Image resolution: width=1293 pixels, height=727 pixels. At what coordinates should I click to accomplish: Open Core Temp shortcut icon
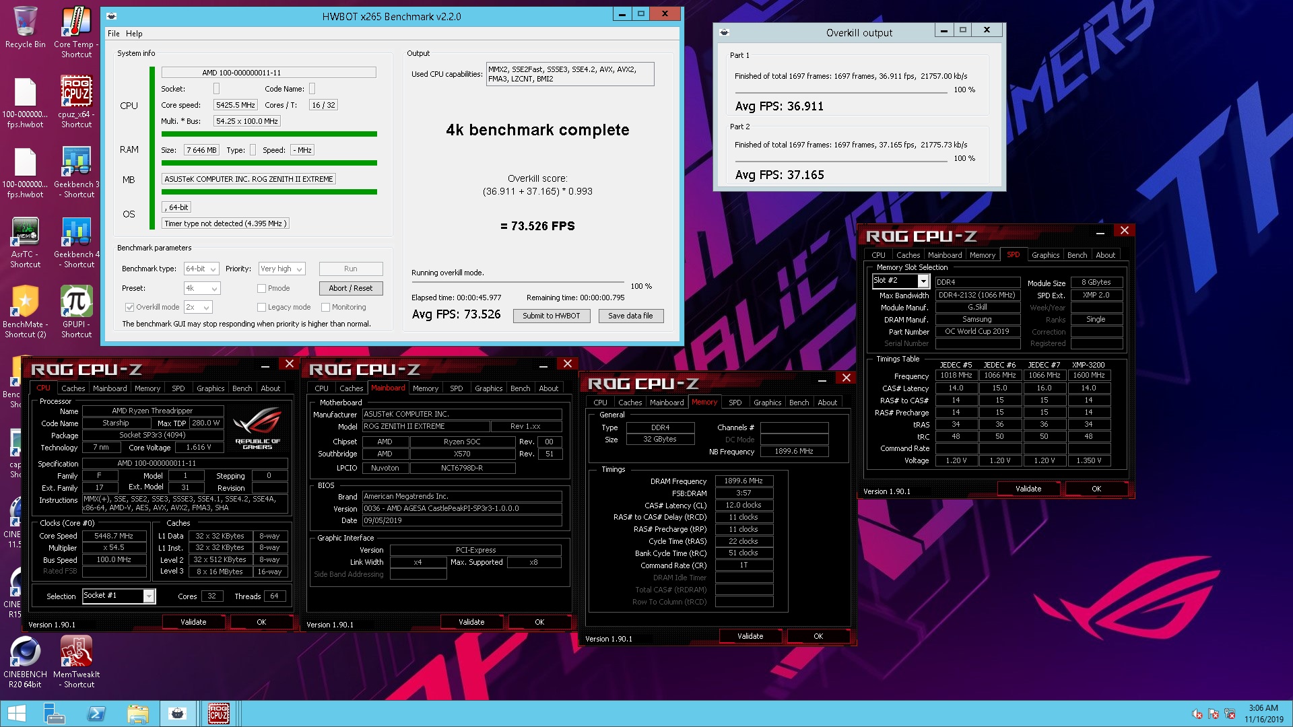[76, 32]
